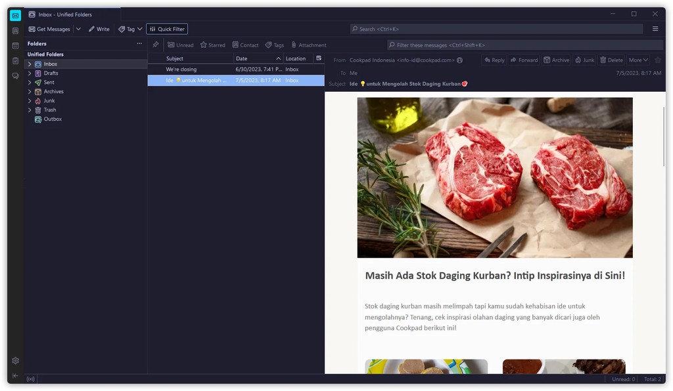Open the Tasks space icon

[x=15, y=61]
